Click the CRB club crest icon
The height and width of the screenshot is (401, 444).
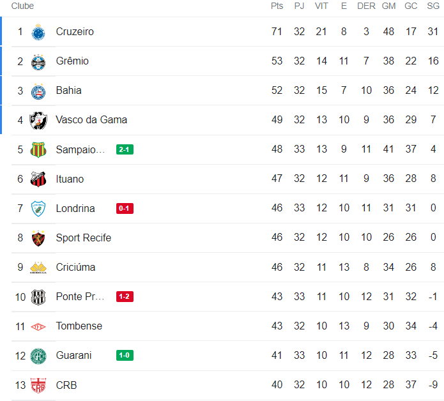point(38,385)
